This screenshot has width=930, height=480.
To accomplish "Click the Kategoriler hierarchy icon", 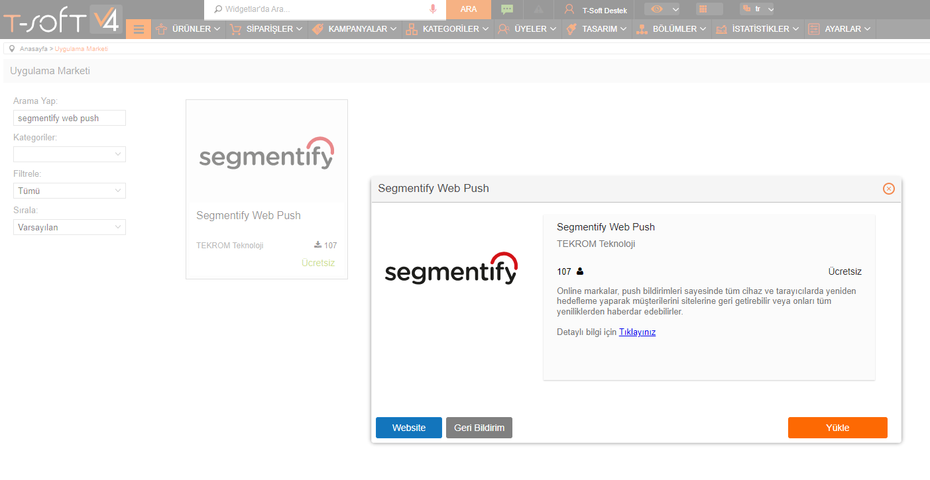I will [412, 29].
